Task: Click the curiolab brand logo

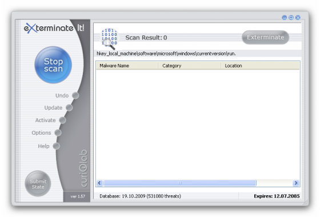Action: [84, 168]
